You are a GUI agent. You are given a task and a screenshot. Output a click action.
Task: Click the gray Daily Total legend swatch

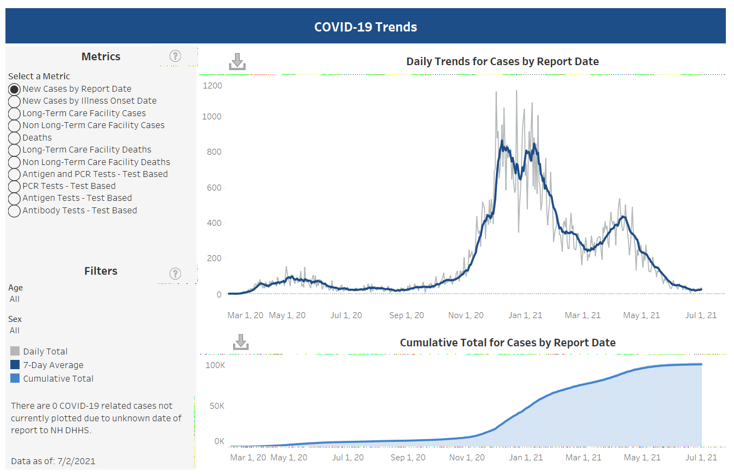[15, 351]
